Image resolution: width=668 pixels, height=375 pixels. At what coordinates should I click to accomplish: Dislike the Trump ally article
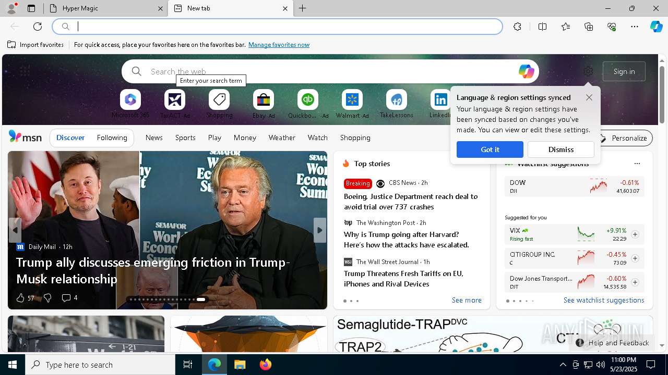(x=47, y=298)
